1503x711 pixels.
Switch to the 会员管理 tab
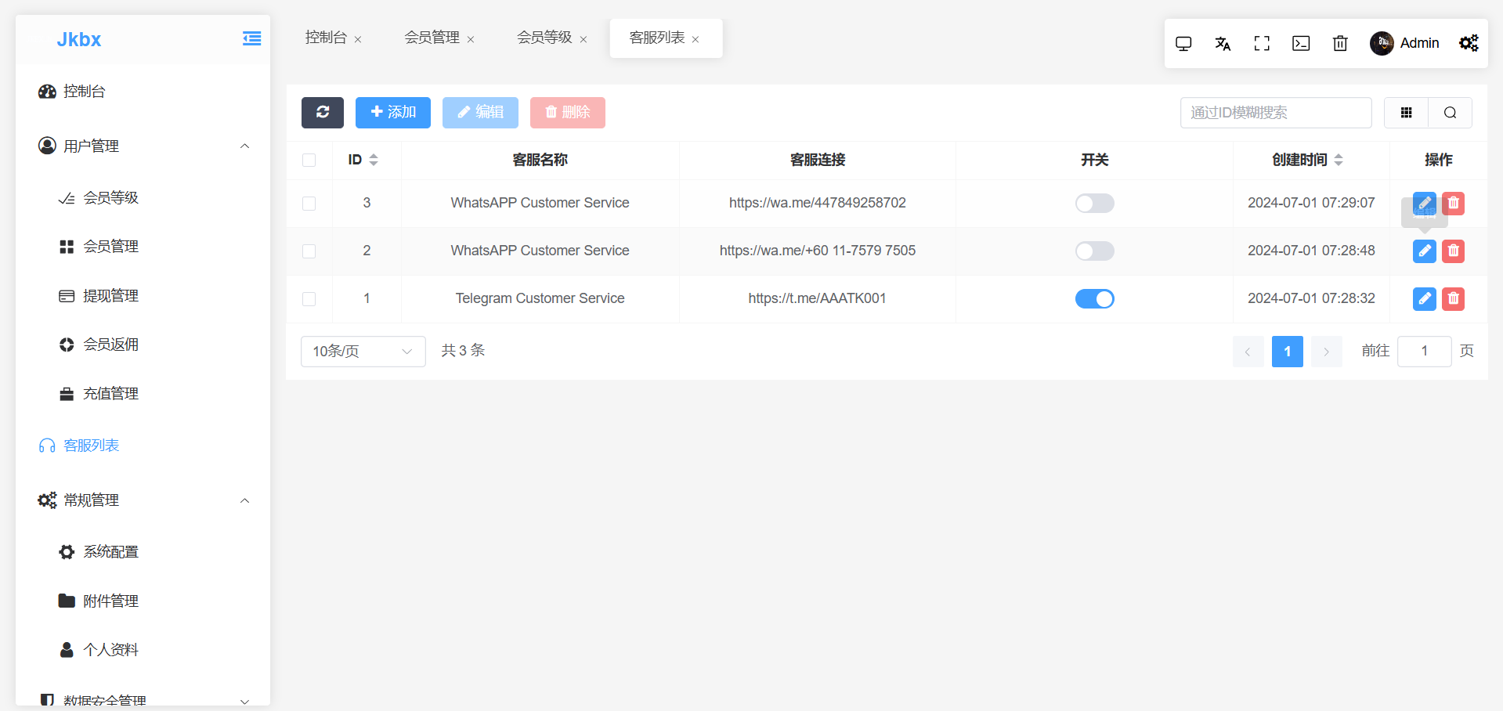point(432,38)
